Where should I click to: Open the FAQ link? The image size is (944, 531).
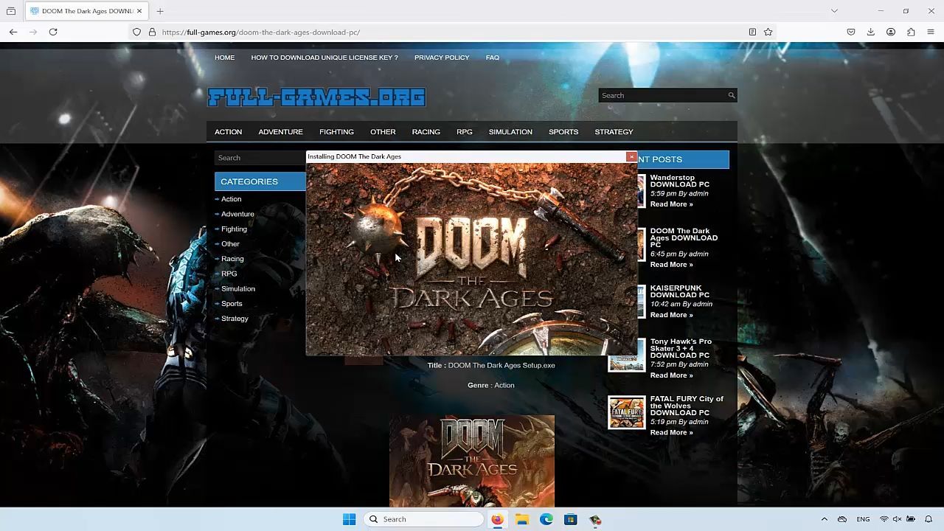click(x=493, y=58)
